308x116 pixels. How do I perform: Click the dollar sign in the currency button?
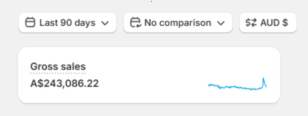pyautogui.click(x=285, y=23)
